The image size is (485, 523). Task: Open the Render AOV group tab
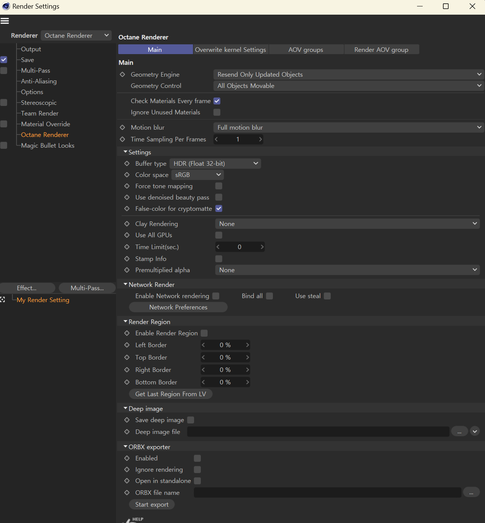pos(381,50)
